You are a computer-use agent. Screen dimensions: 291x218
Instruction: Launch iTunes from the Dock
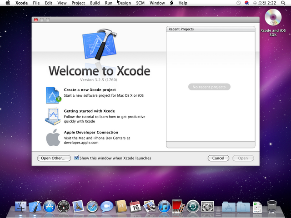[x=164, y=206]
